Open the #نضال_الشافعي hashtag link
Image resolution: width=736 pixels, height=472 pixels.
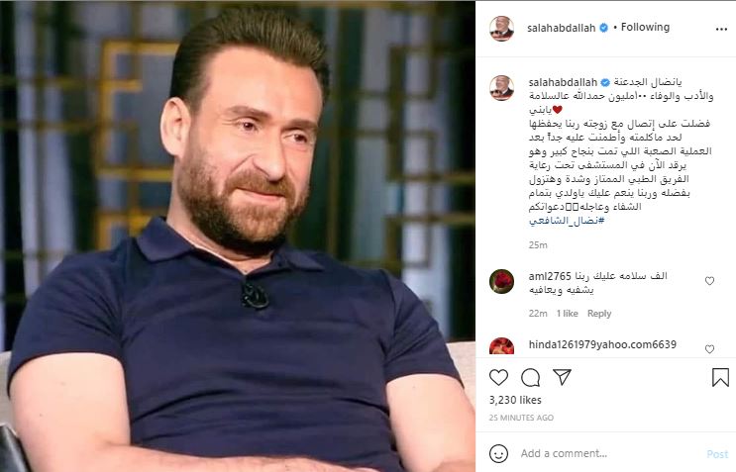coord(567,221)
